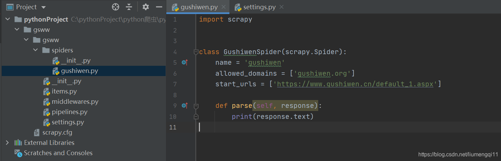501x161 pixels.
Task: Hide the Project panel with minus icon
Action: pyautogui.click(x=159, y=7)
